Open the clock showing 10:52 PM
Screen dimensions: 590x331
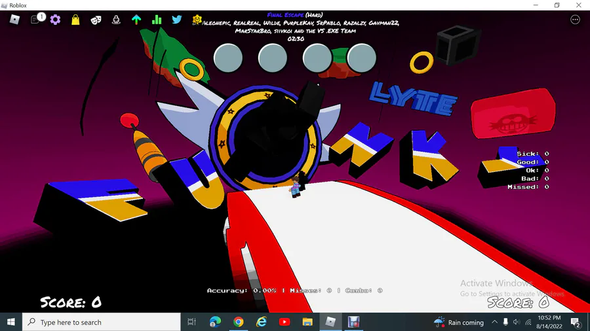point(549,322)
